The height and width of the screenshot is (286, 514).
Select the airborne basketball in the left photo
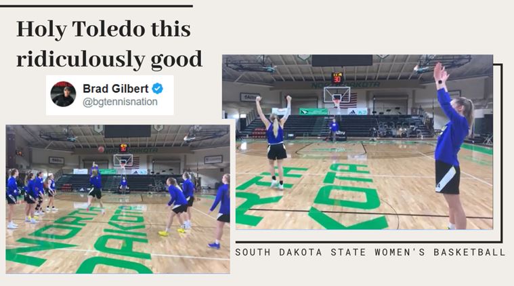click(101, 150)
